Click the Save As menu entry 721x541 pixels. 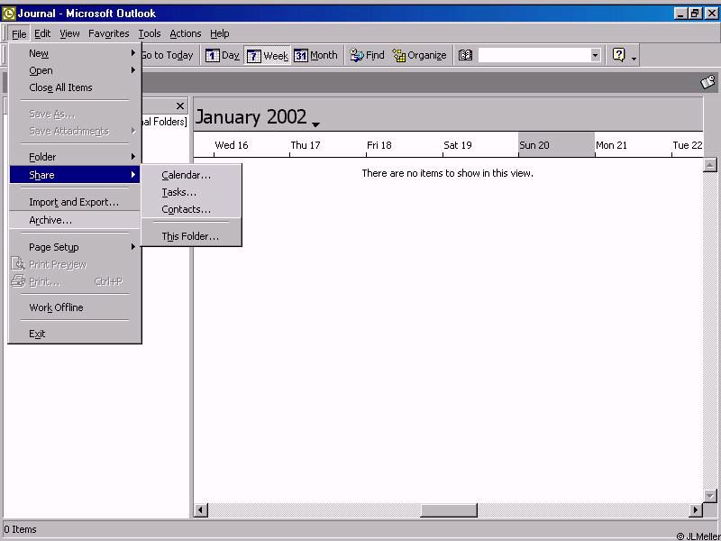pyautogui.click(x=75, y=114)
